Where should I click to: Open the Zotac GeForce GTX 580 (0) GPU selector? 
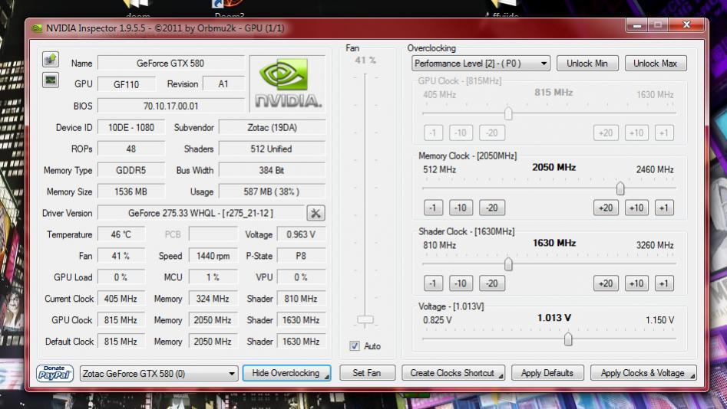(159, 373)
